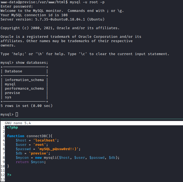Click the 'Database' column header
This screenshot has width=183, height=182.
pos(14,71)
